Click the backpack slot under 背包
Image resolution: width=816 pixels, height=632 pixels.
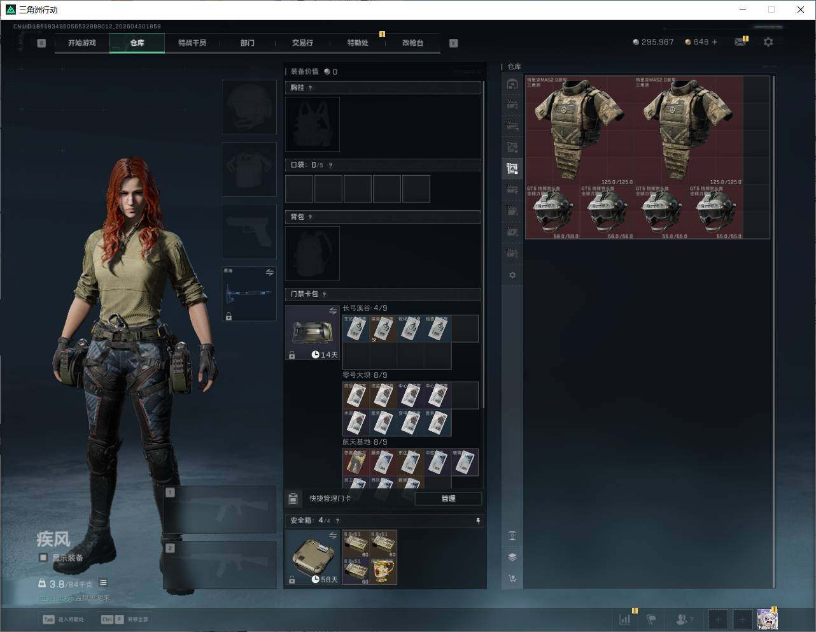[x=313, y=254]
